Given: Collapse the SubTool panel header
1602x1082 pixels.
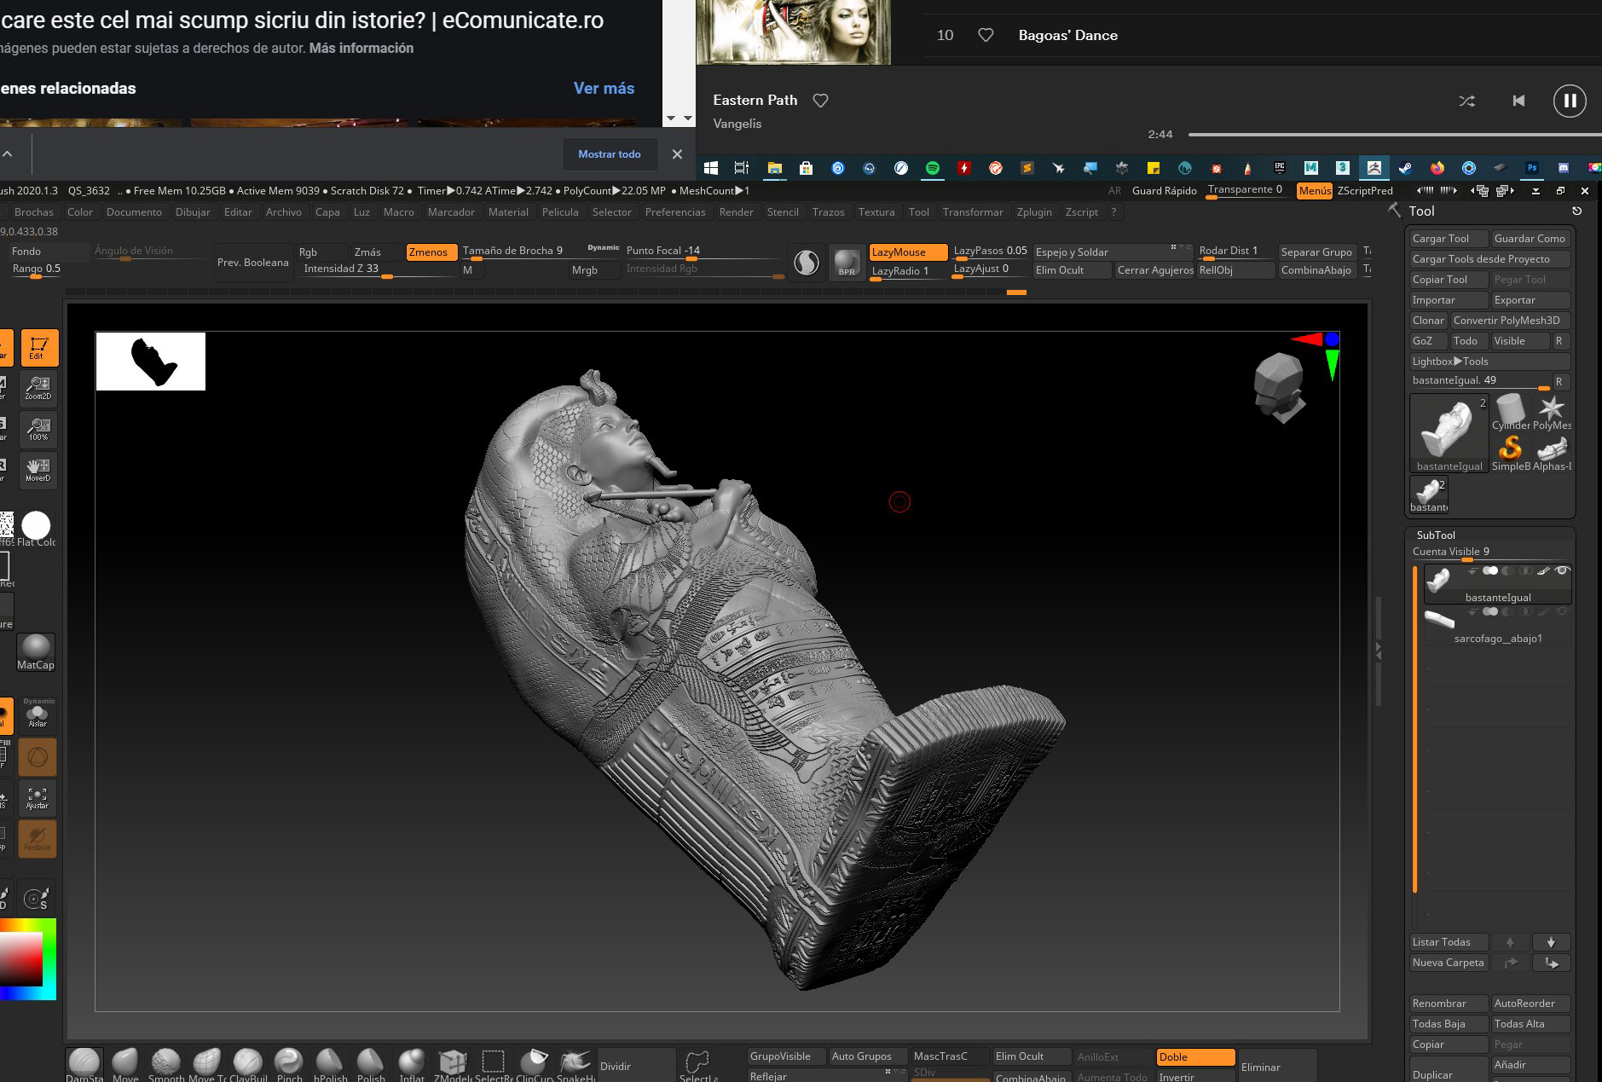Looking at the screenshot, I should 1436,535.
